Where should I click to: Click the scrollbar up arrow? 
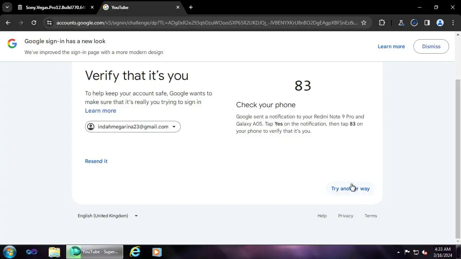[x=458, y=35]
